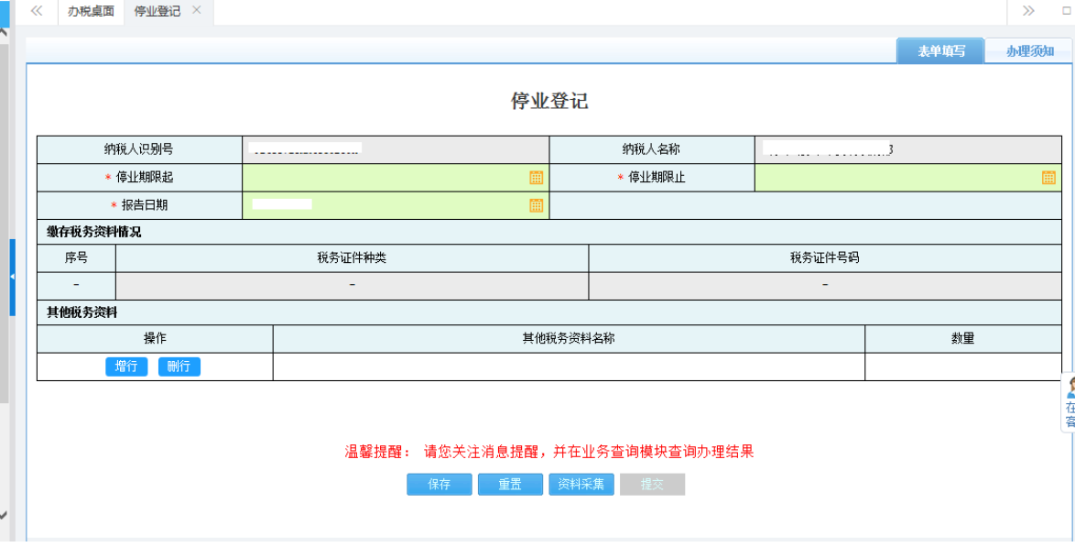Open the 办理须知 tab
This screenshot has width=1075, height=547.
pyautogui.click(x=1030, y=50)
